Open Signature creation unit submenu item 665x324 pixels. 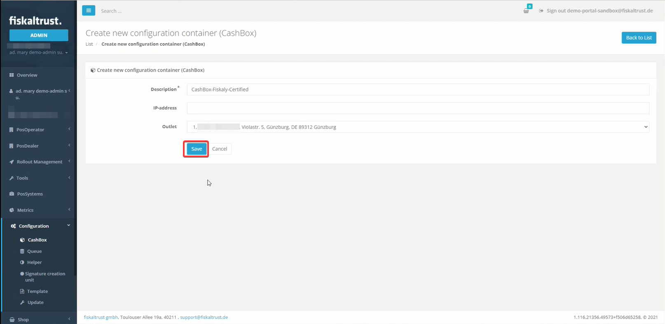point(45,277)
